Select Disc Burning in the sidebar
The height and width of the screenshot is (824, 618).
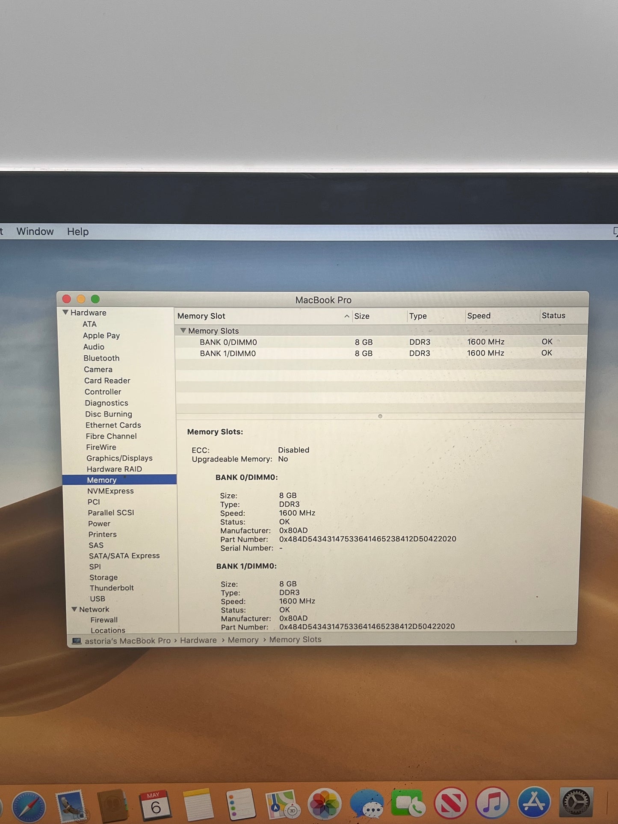click(x=109, y=414)
